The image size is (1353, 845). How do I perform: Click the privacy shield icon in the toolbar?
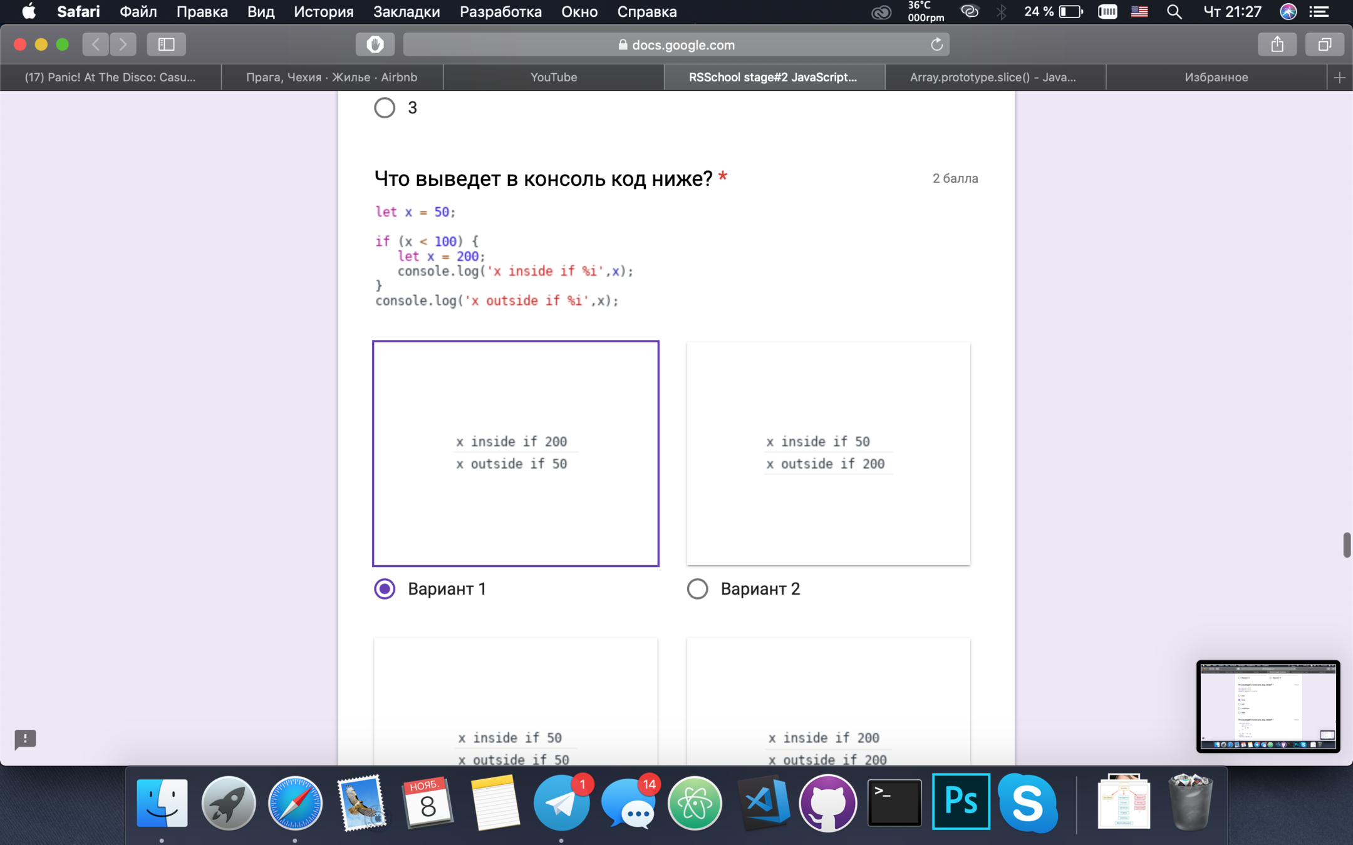pos(375,44)
